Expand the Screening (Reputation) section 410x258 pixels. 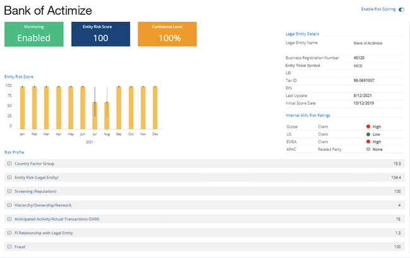tap(9, 191)
